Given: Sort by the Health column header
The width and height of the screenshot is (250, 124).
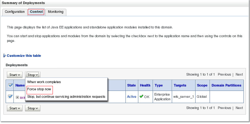Looking at the screenshot, I should 145,85.
